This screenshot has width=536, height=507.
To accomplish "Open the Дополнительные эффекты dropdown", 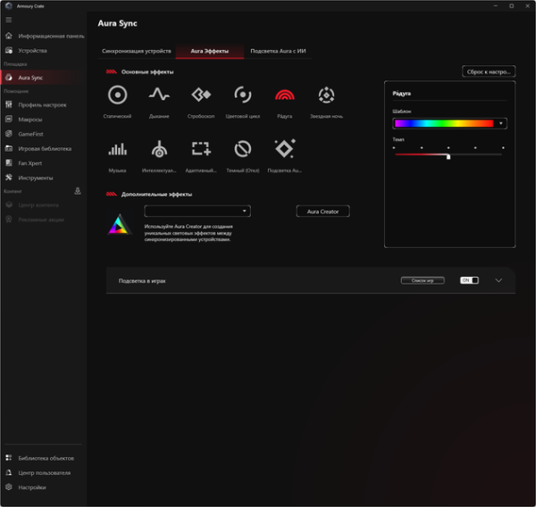I will (x=197, y=212).
